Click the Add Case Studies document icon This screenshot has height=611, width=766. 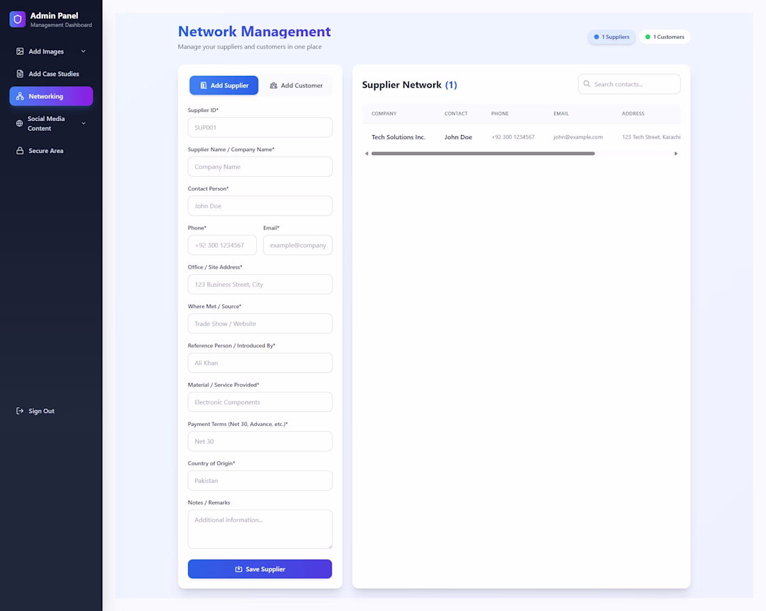(20, 74)
